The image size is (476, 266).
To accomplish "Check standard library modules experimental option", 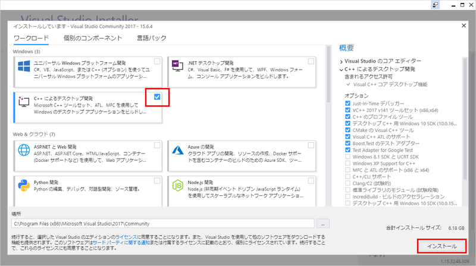I will click(x=347, y=190).
